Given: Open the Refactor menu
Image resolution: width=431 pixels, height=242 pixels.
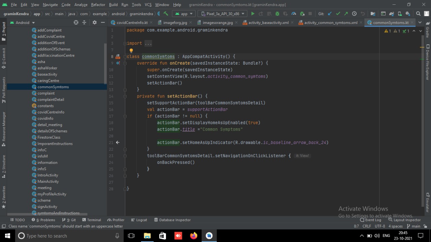Looking at the screenshot, I should pos(98,5).
